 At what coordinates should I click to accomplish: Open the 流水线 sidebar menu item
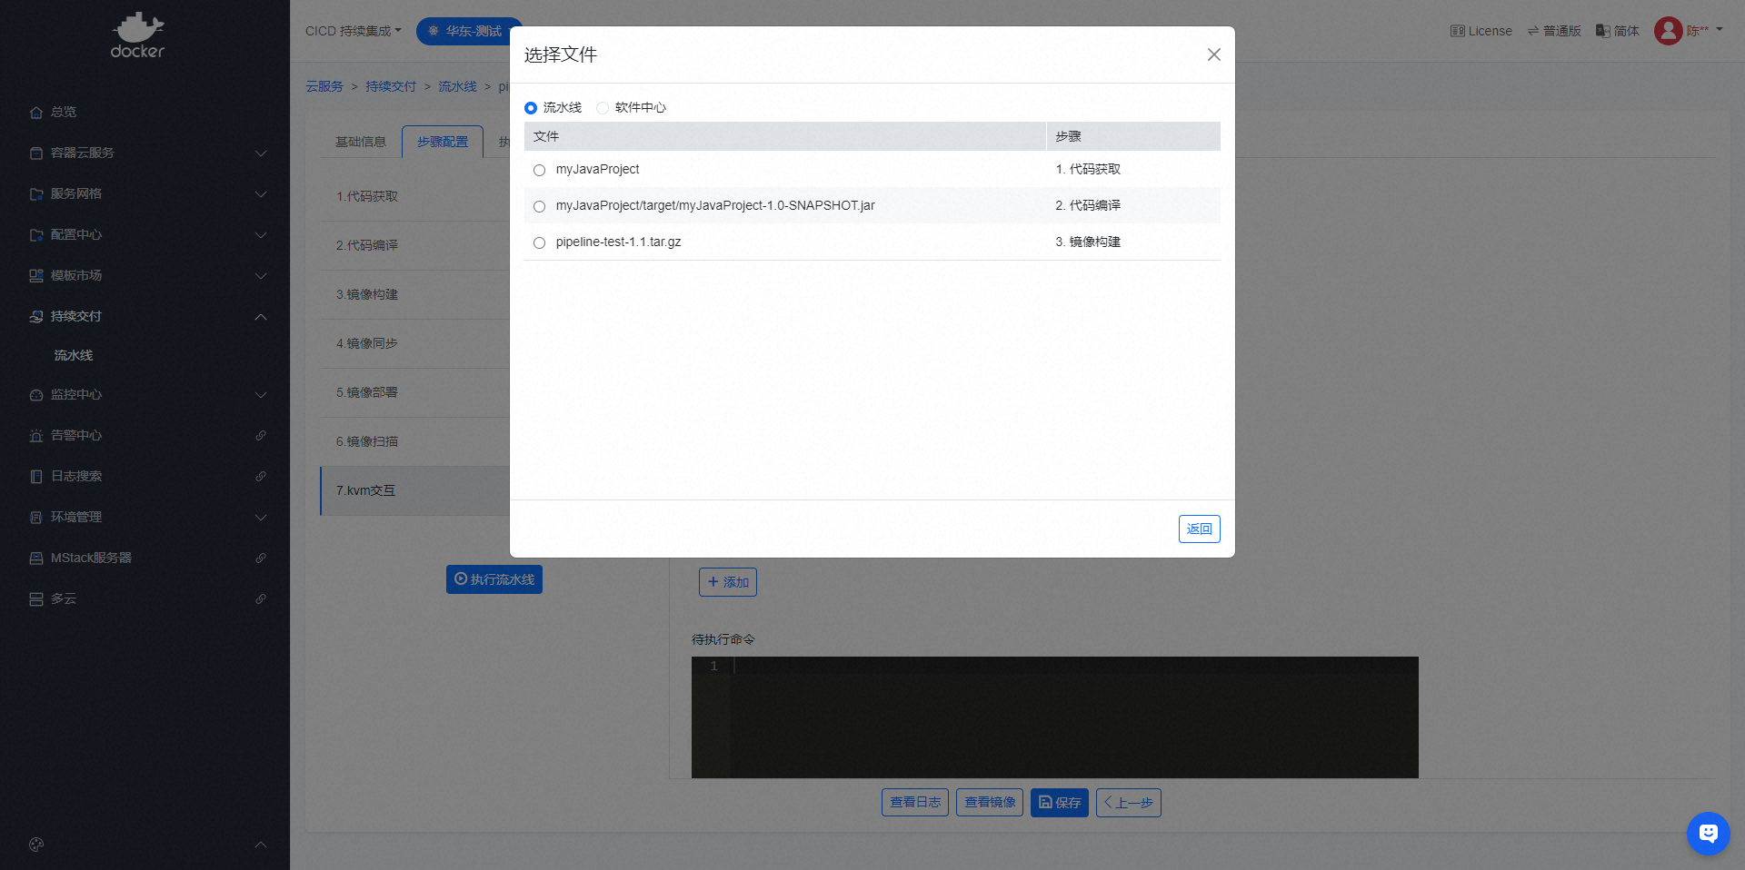pyautogui.click(x=74, y=355)
